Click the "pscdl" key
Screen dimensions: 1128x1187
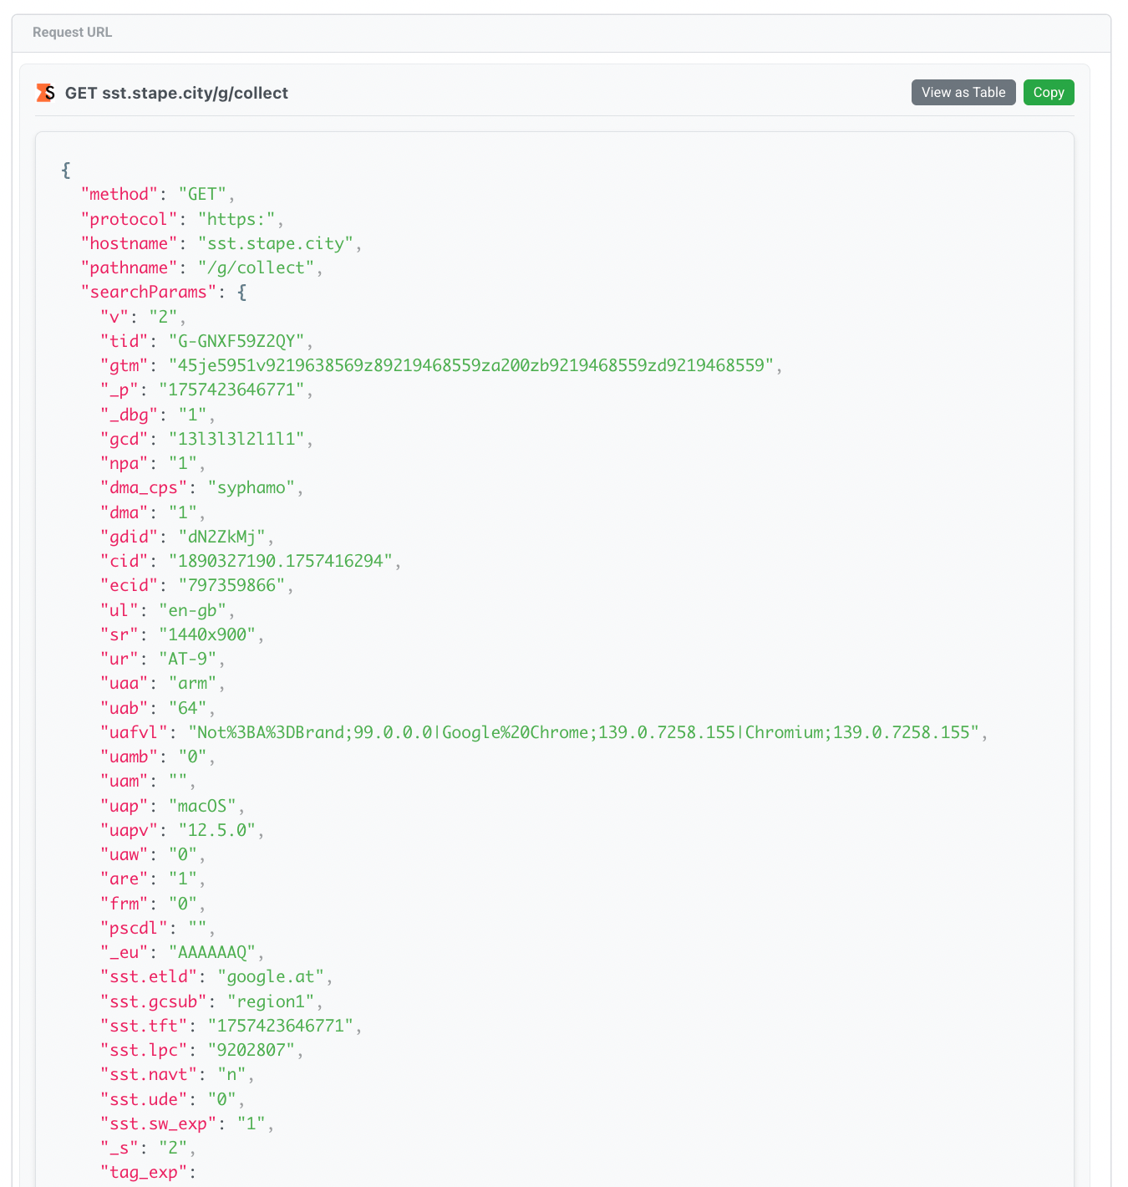coord(135,928)
